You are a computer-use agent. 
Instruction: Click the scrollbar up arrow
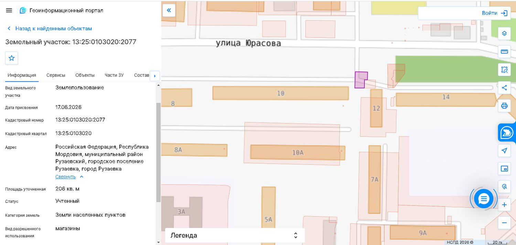click(158, 85)
